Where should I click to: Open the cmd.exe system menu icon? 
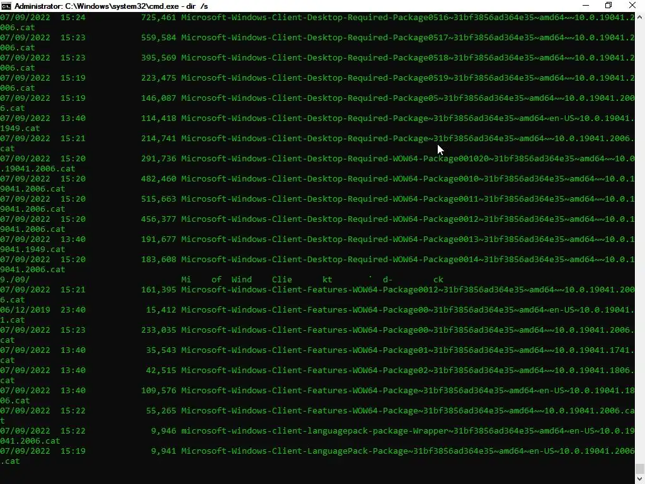pyautogui.click(x=6, y=6)
